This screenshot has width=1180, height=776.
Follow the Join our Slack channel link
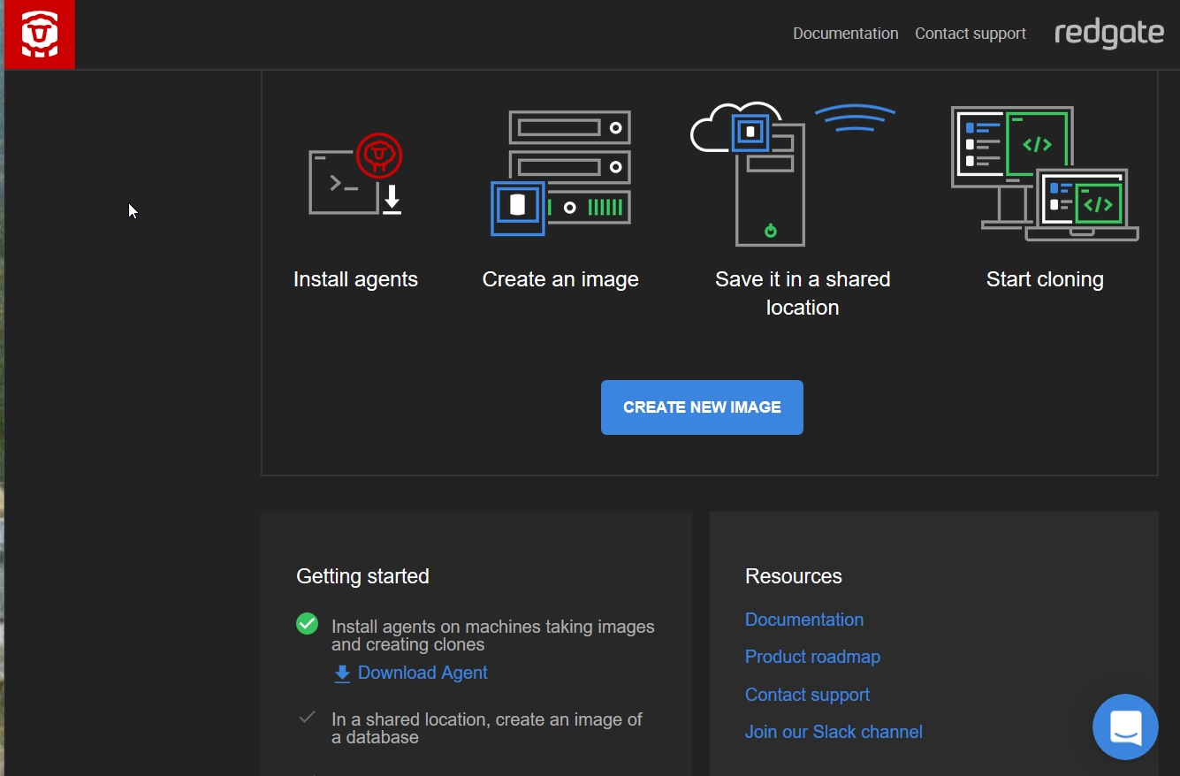[x=834, y=732]
